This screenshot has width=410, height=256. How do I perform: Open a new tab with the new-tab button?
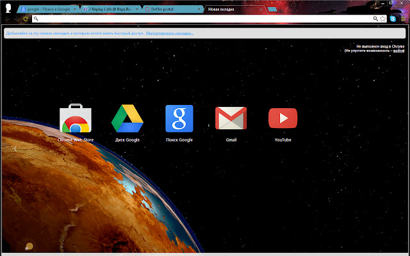click(272, 10)
